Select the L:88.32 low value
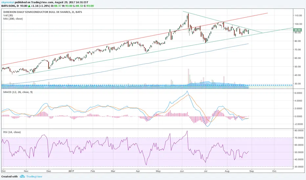 click(78, 6)
